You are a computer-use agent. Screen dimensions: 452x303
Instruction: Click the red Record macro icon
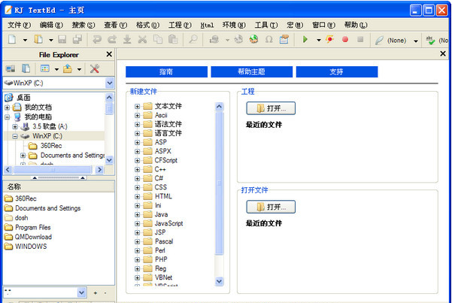[x=345, y=39]
